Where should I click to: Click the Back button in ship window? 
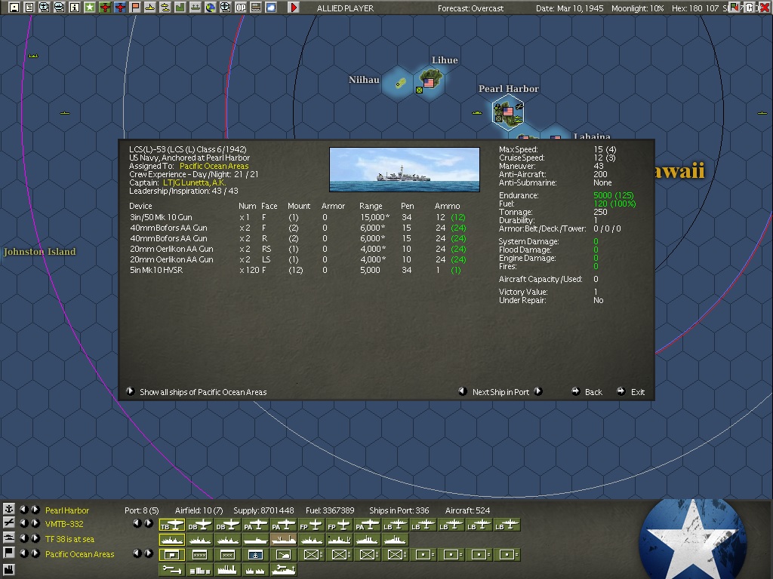click(x=587, y=392)
